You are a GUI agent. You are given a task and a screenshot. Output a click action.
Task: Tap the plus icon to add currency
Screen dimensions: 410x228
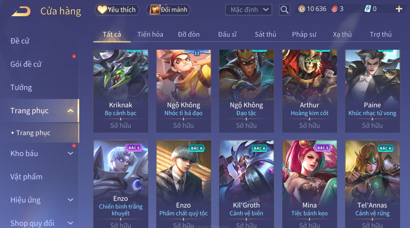pyautogui.click(x=399, y=9)
